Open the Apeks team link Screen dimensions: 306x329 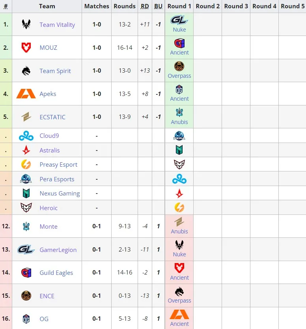point(48,94)
